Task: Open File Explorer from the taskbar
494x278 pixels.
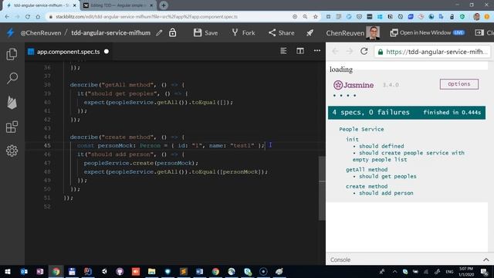Action: pyautogui.click(x=151, y=271)
